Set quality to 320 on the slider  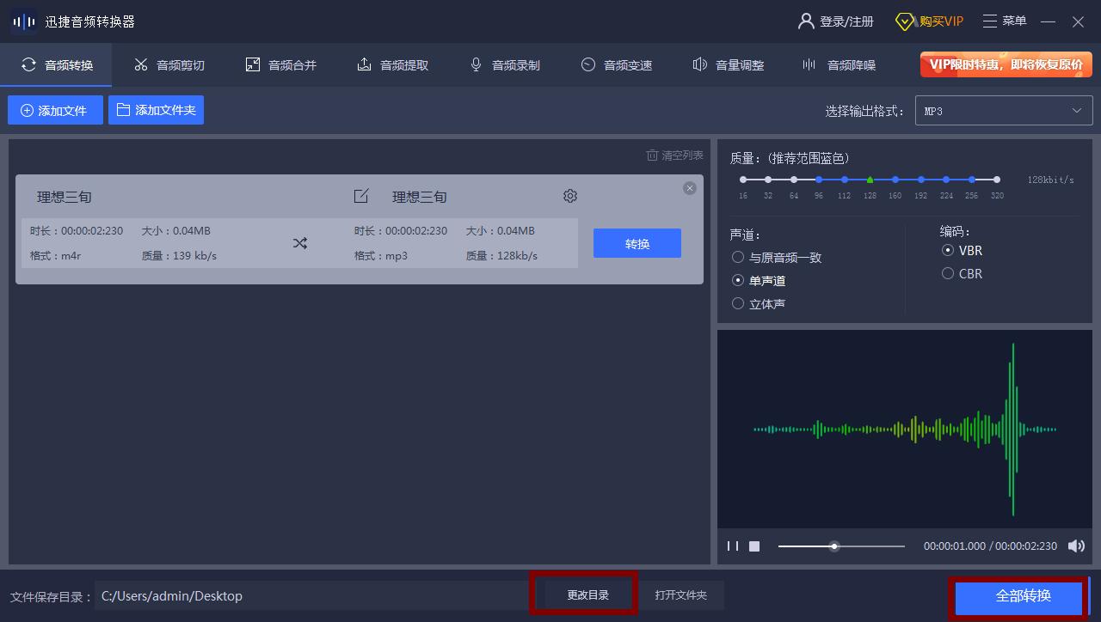996,180
